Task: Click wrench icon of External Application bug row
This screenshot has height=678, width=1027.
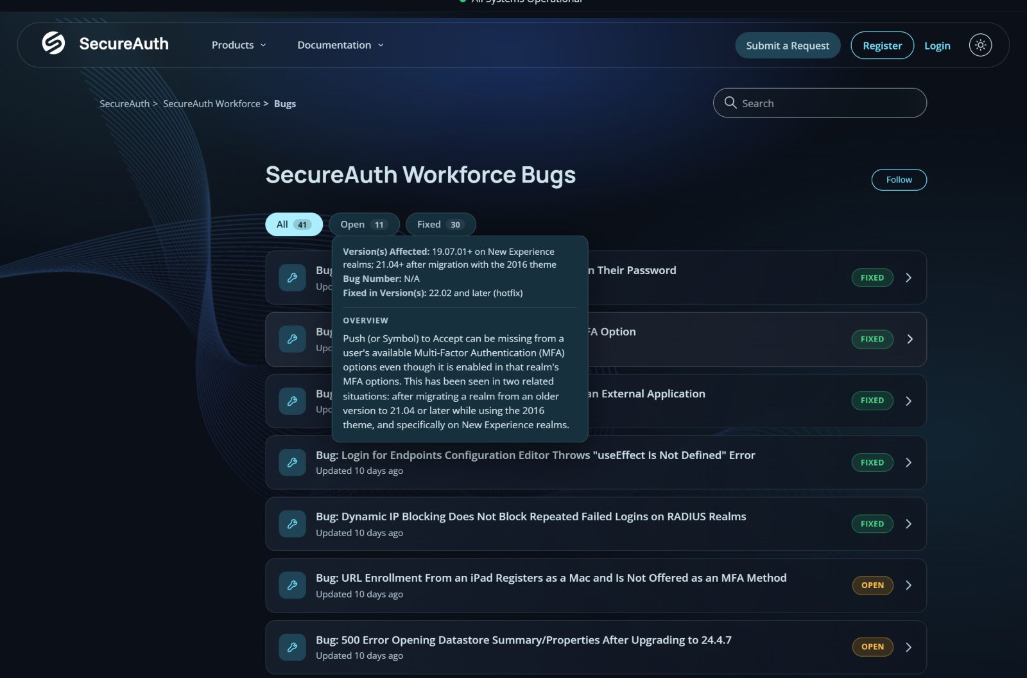Action: coord(292,401)
